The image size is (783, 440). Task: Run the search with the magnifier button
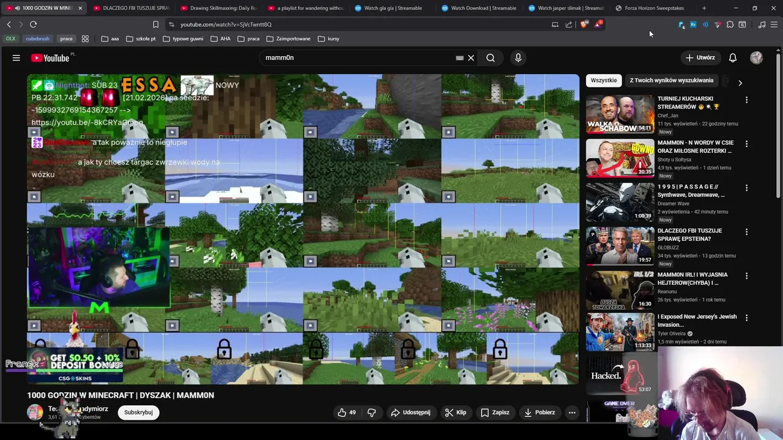point(491,58)
